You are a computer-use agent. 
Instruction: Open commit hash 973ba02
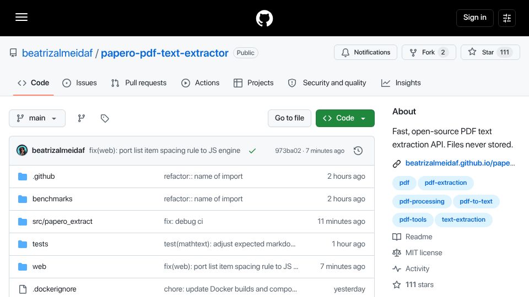[288, 151]
